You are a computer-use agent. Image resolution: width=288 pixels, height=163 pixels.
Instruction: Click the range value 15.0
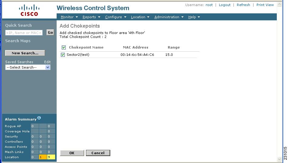click(x=169, y=55)
